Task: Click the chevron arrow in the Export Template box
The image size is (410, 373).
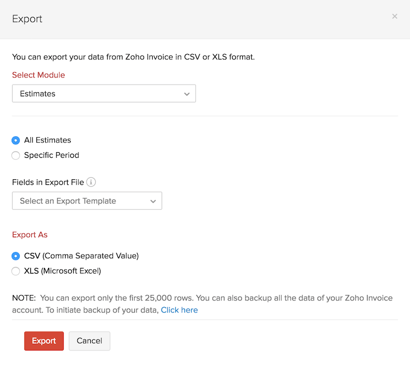Action: pyautogui.click(x=153, y=201)
